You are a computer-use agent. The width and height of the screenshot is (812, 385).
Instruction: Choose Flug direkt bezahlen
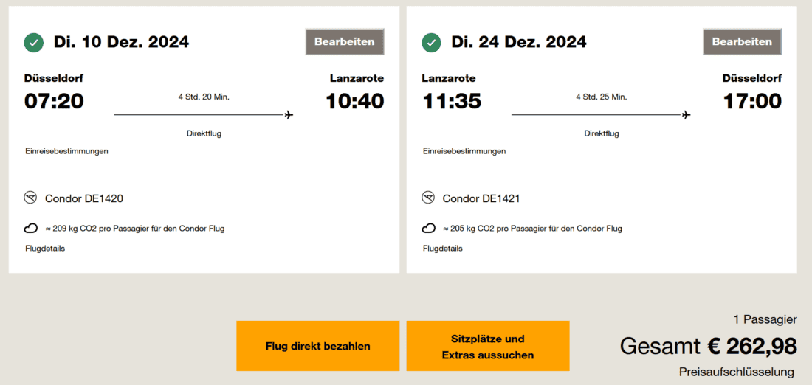coord(317,346)
